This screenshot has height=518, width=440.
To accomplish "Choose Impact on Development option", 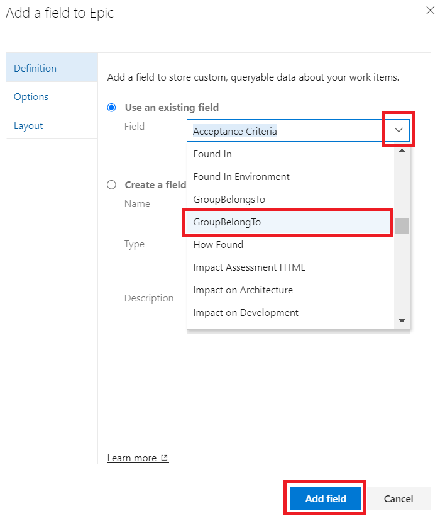I will point(290,313).
